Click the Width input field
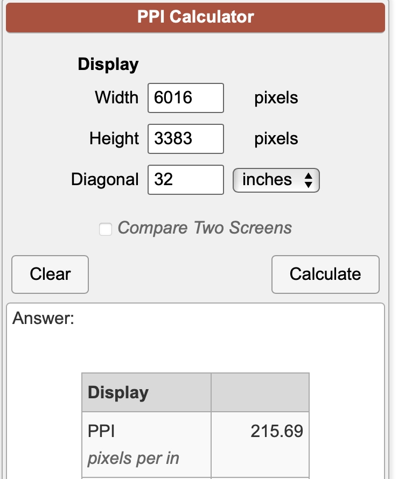Image resolution: width=405 pixels, height=479 pixels. coord(185,98)
